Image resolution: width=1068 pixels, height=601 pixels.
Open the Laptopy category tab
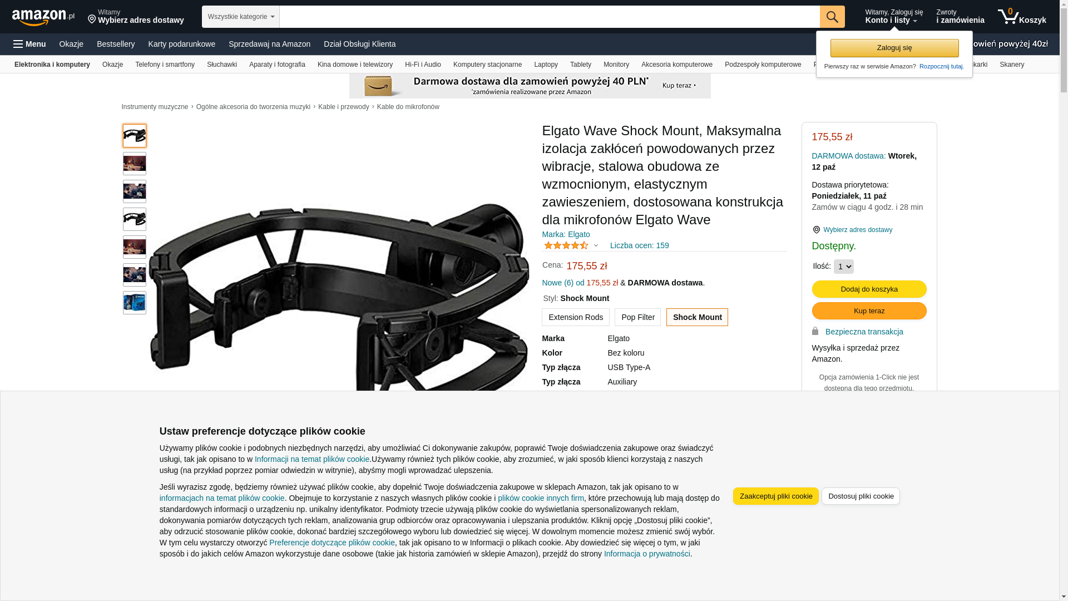546,65
